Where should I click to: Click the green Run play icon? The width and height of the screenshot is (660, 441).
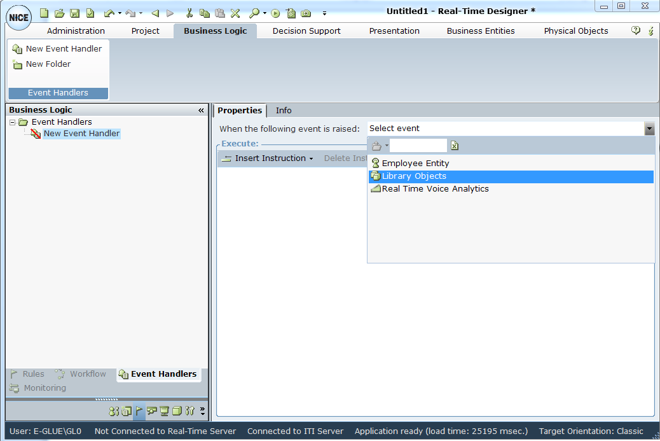275,13
